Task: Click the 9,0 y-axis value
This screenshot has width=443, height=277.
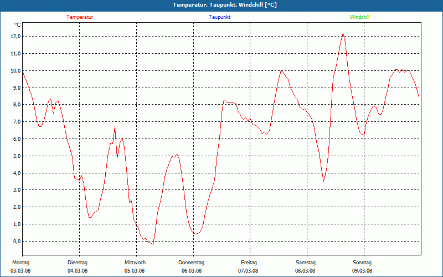Action: click(17, 88)
